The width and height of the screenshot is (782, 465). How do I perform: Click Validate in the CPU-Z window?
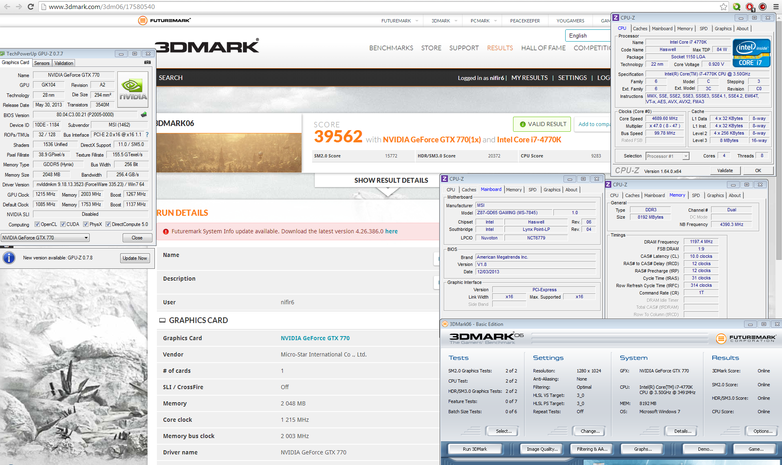click(725, 170)
